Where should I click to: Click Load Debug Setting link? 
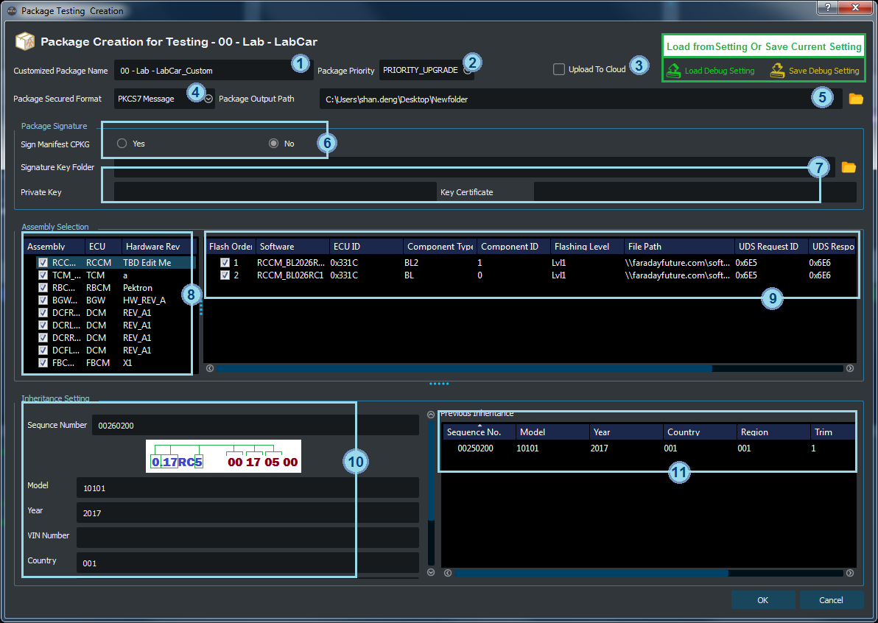pyautogui.click(x=719, y=71)
